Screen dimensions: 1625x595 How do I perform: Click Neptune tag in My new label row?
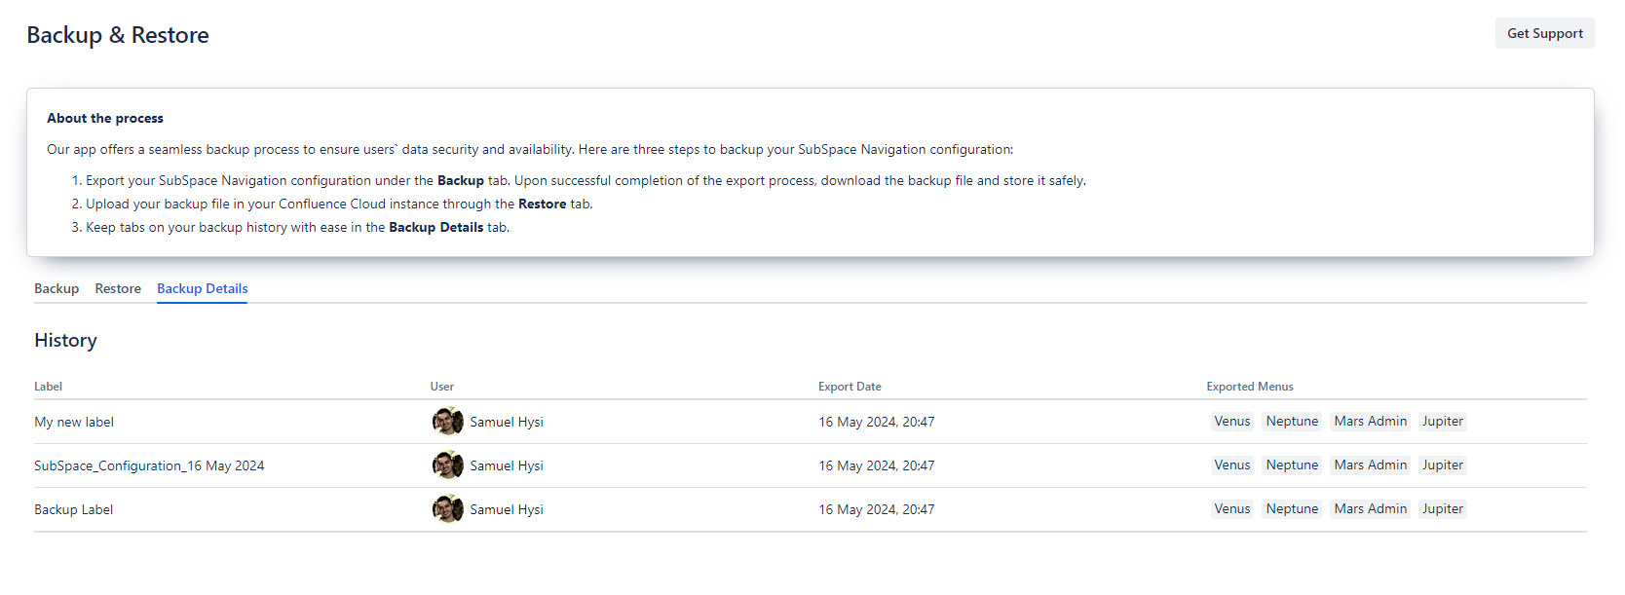1292,422
